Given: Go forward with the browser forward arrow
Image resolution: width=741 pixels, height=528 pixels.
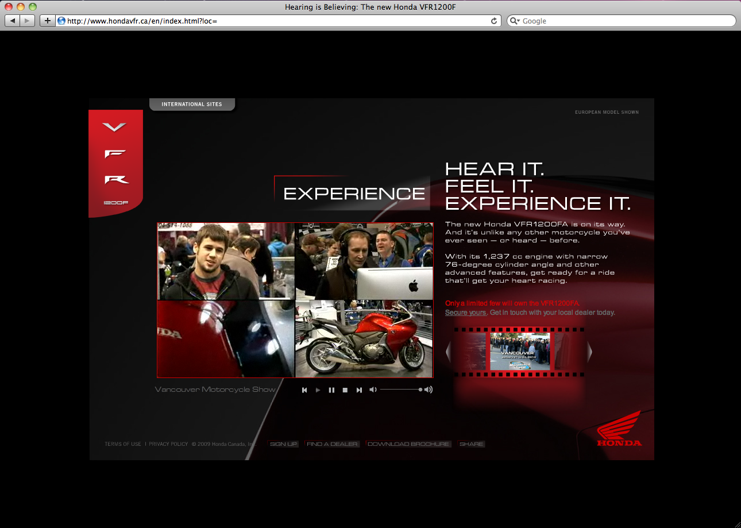Looking at the screenshot, I should coord(28,21).
